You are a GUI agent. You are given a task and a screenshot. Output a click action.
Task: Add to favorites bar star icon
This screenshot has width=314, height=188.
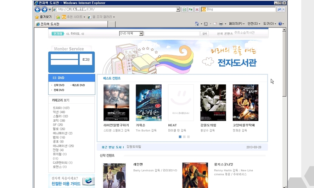tap(58, 17)
